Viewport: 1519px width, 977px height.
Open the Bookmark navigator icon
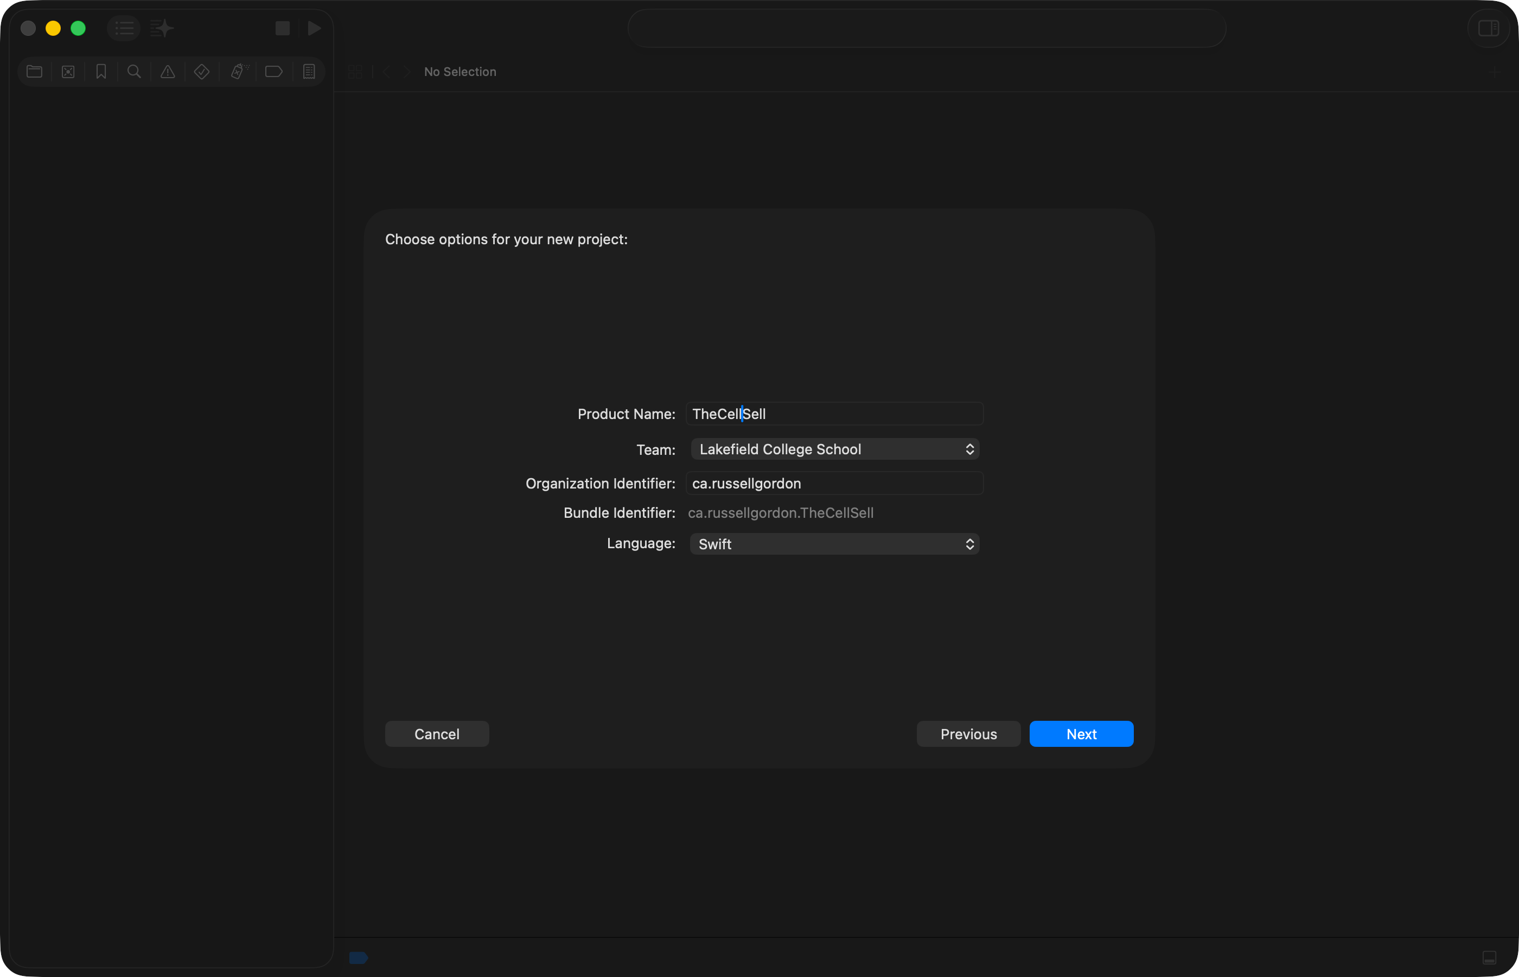tap(101, 72)
